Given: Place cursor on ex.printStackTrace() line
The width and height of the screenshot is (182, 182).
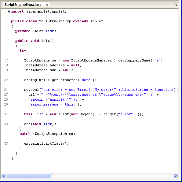Looking at the screenshot, I should [46, 144].
